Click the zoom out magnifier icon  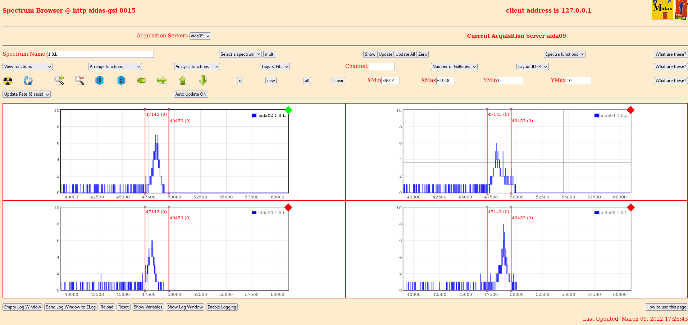point(79,80)
